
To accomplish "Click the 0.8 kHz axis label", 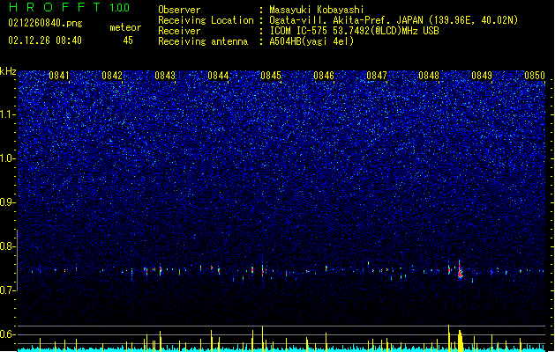I will coord(8,246).
